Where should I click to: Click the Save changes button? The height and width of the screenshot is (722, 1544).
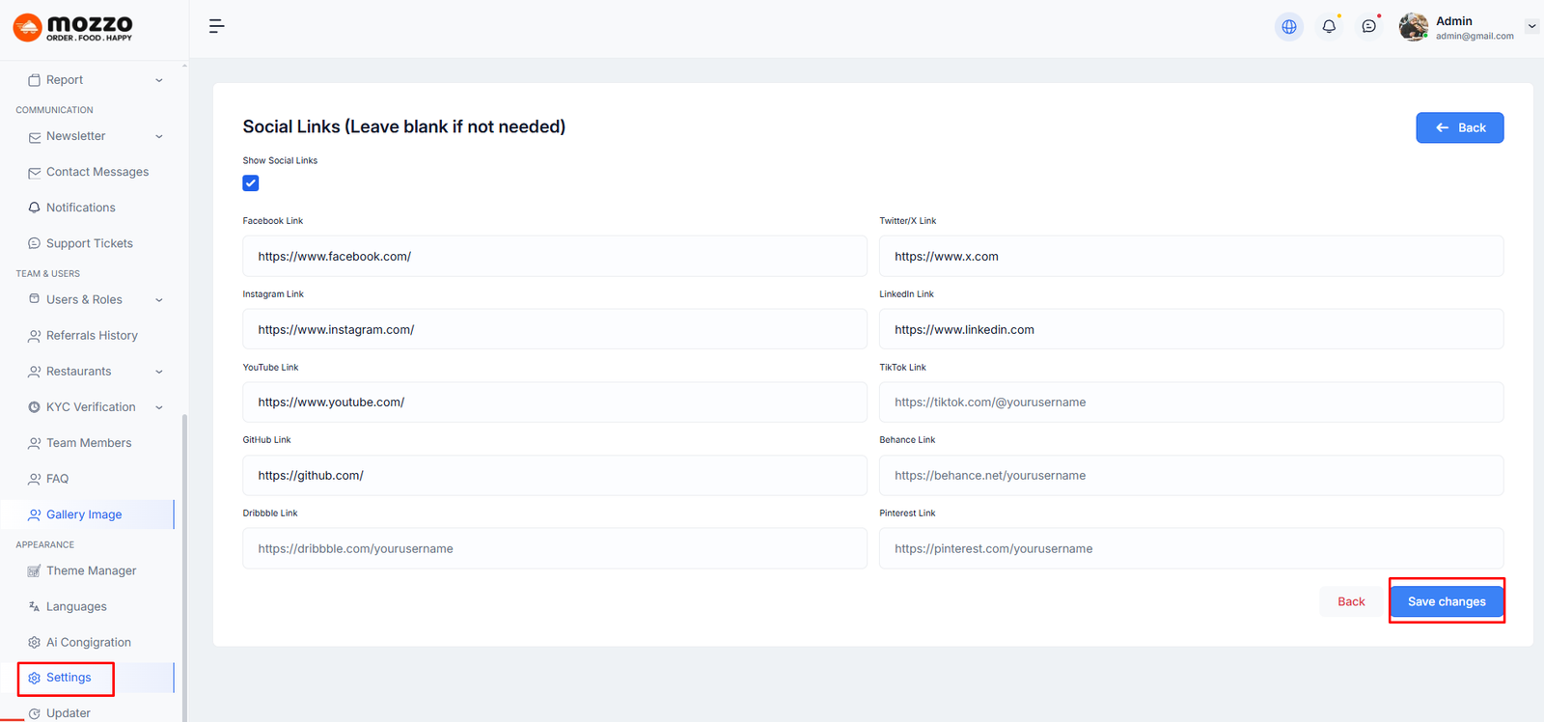1446,601
